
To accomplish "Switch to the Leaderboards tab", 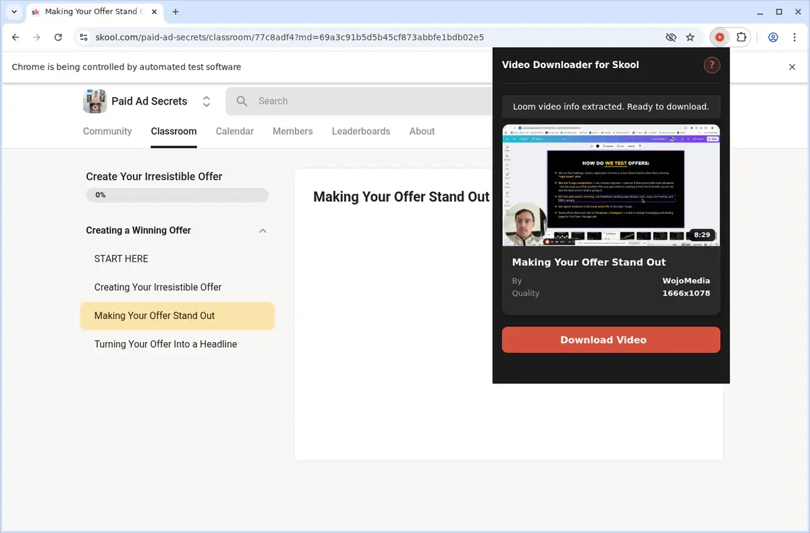I will coord(361,132).
